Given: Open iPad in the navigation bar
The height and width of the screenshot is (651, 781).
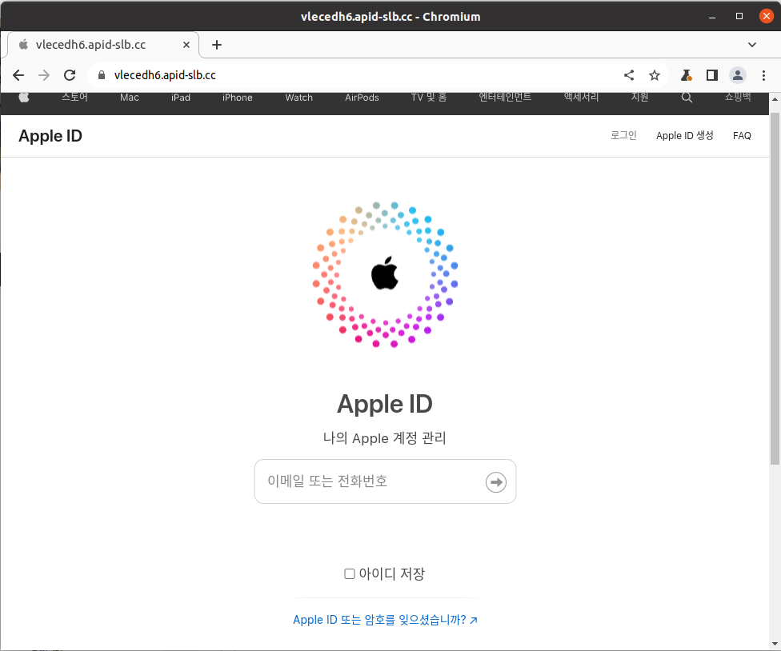Looking at the screenshot, I should [x=181, y=98].
